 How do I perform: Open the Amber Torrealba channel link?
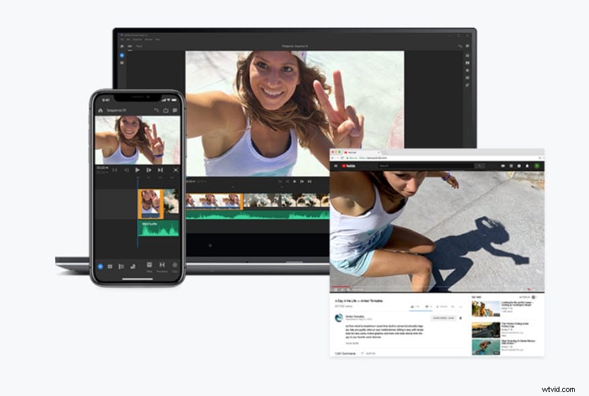pyautogui.click(x=354, y=316)
